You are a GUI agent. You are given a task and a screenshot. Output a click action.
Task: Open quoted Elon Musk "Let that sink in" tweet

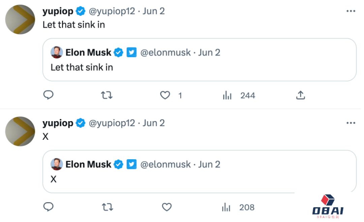pyautogui.click(x=202, y=67)
